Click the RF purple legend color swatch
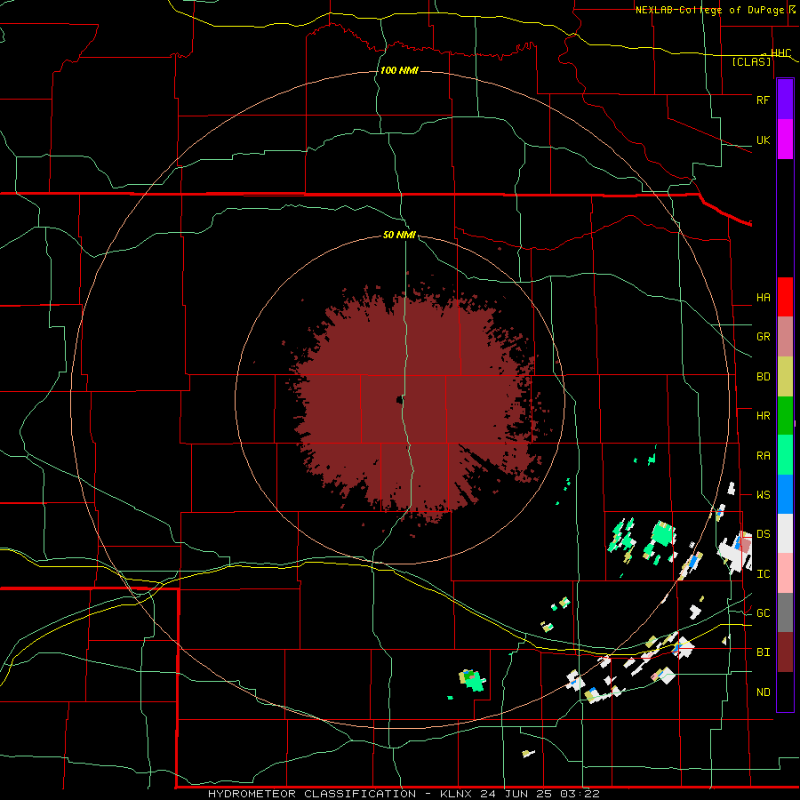The image size is (800, 800). point(785,99)
